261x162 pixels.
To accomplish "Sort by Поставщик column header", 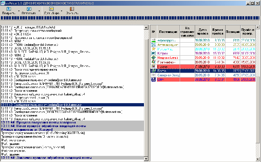I will pos(168,32).
